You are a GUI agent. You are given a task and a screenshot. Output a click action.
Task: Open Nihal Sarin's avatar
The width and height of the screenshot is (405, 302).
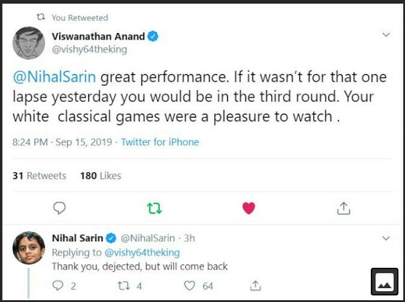(x=29, y=247)
